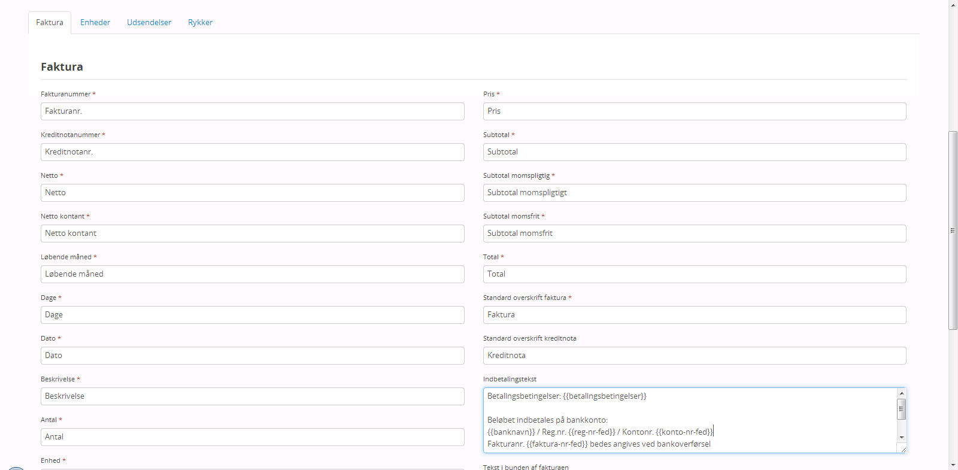Click the Subtotal momsfrit input
This screenshot has width=958, height=470.
pyautogui.click(x=694, y=234)
